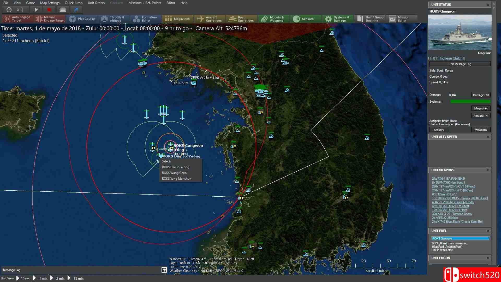Collapse the UNIT WEAPONS panel
The height and width of the screenshot is (282, 501).
[488, 170]
